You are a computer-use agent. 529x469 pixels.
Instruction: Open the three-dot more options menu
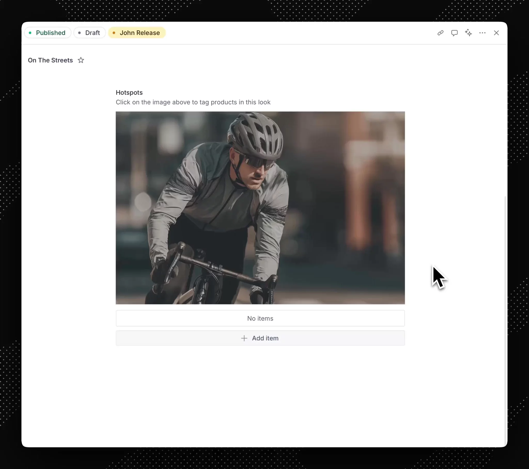coord(482,33)
